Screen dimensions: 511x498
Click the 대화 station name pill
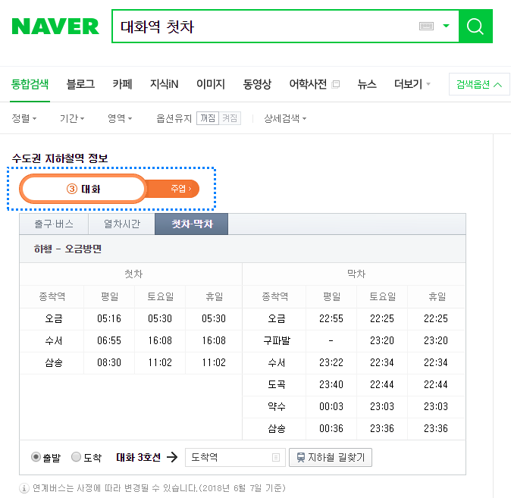pyautogui.click(x=83, y=189)
